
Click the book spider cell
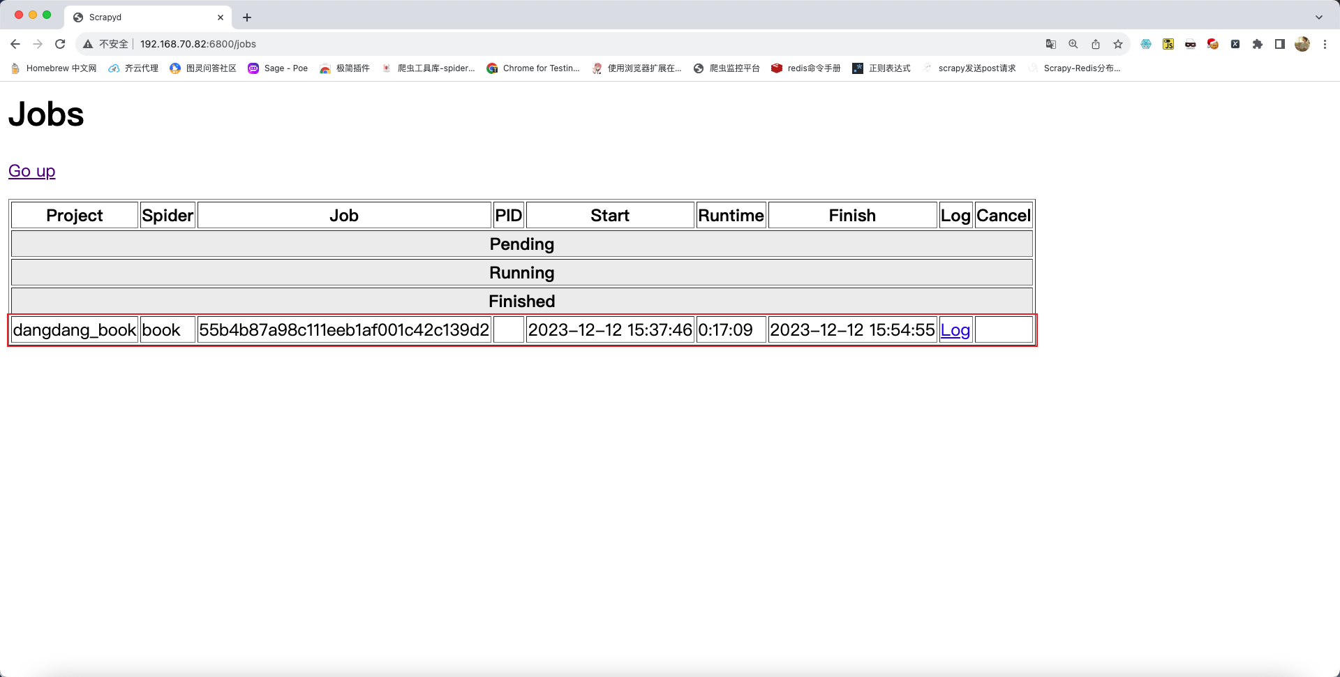[167, 330]
